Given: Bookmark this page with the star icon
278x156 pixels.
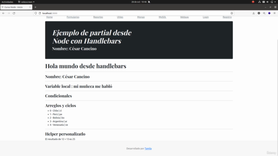Looking at the screenshot, I should coord(232,13).
